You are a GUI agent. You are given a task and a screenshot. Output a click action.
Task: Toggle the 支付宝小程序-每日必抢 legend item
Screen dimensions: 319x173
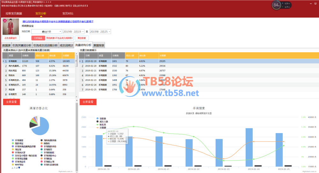click(x=25, y=155)
